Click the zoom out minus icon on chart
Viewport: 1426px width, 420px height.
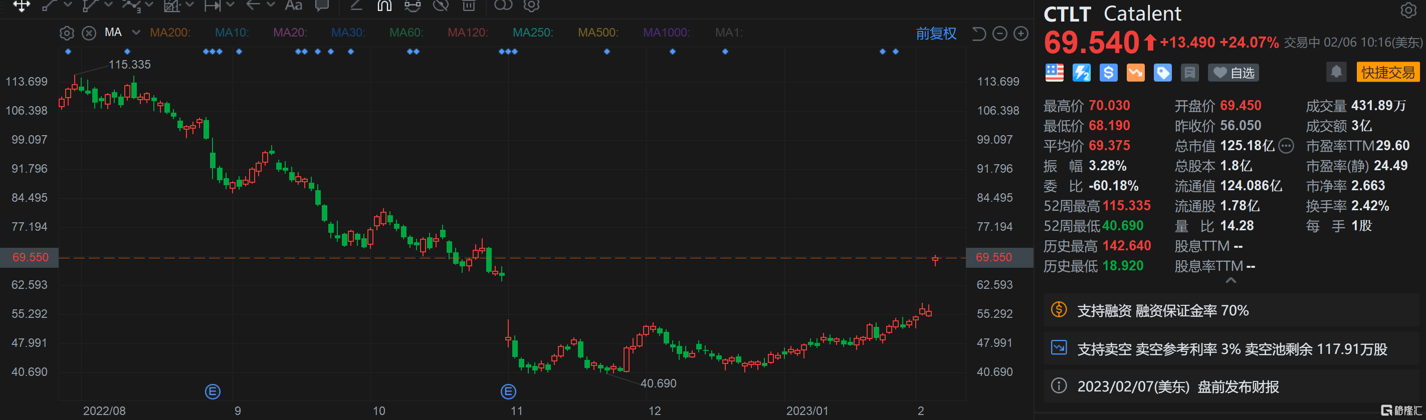[1000, 34]
